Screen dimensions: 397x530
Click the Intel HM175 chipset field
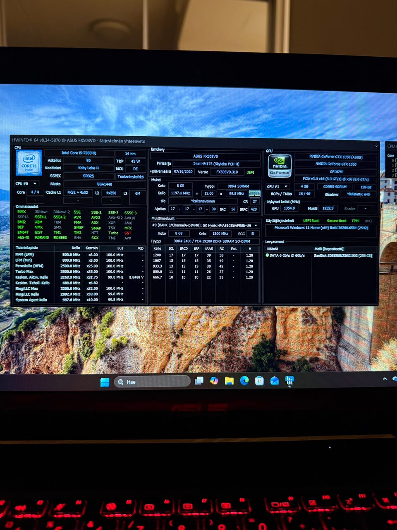tap(216, 164)
